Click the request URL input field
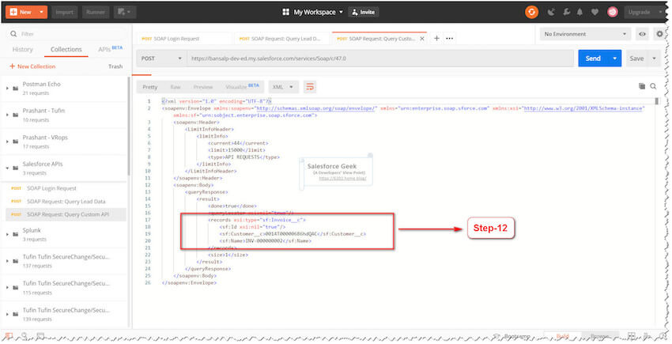 [380, 59]
